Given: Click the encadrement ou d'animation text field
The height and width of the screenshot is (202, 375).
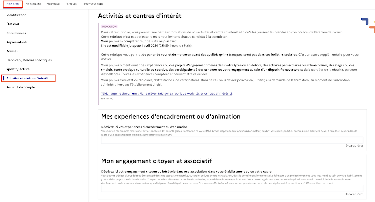Looking at the screenshot, I should 232,139.
